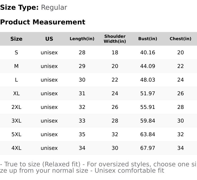Screen dimensions: 197x180
Task: Click the XL size row label
Action: point(16,93)
